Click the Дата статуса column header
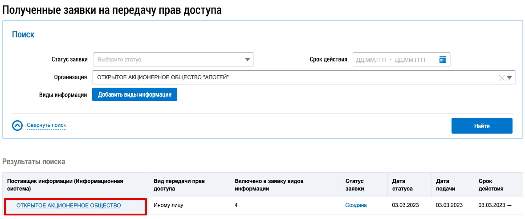The height and width of the screenshot is (219, 525). click(x=403, y=185)
